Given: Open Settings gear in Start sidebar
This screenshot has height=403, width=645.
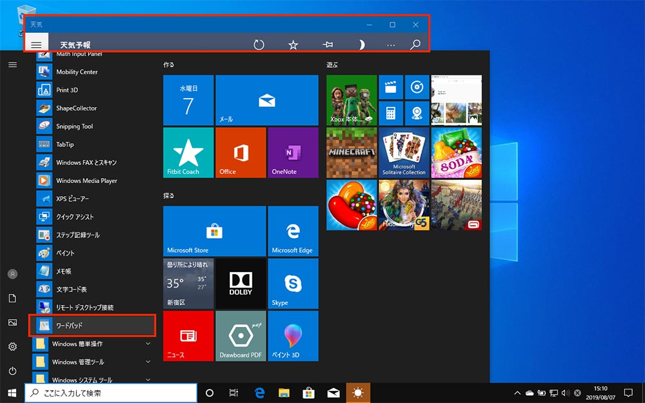Looking at the screenshot, I should pos(13,347).
